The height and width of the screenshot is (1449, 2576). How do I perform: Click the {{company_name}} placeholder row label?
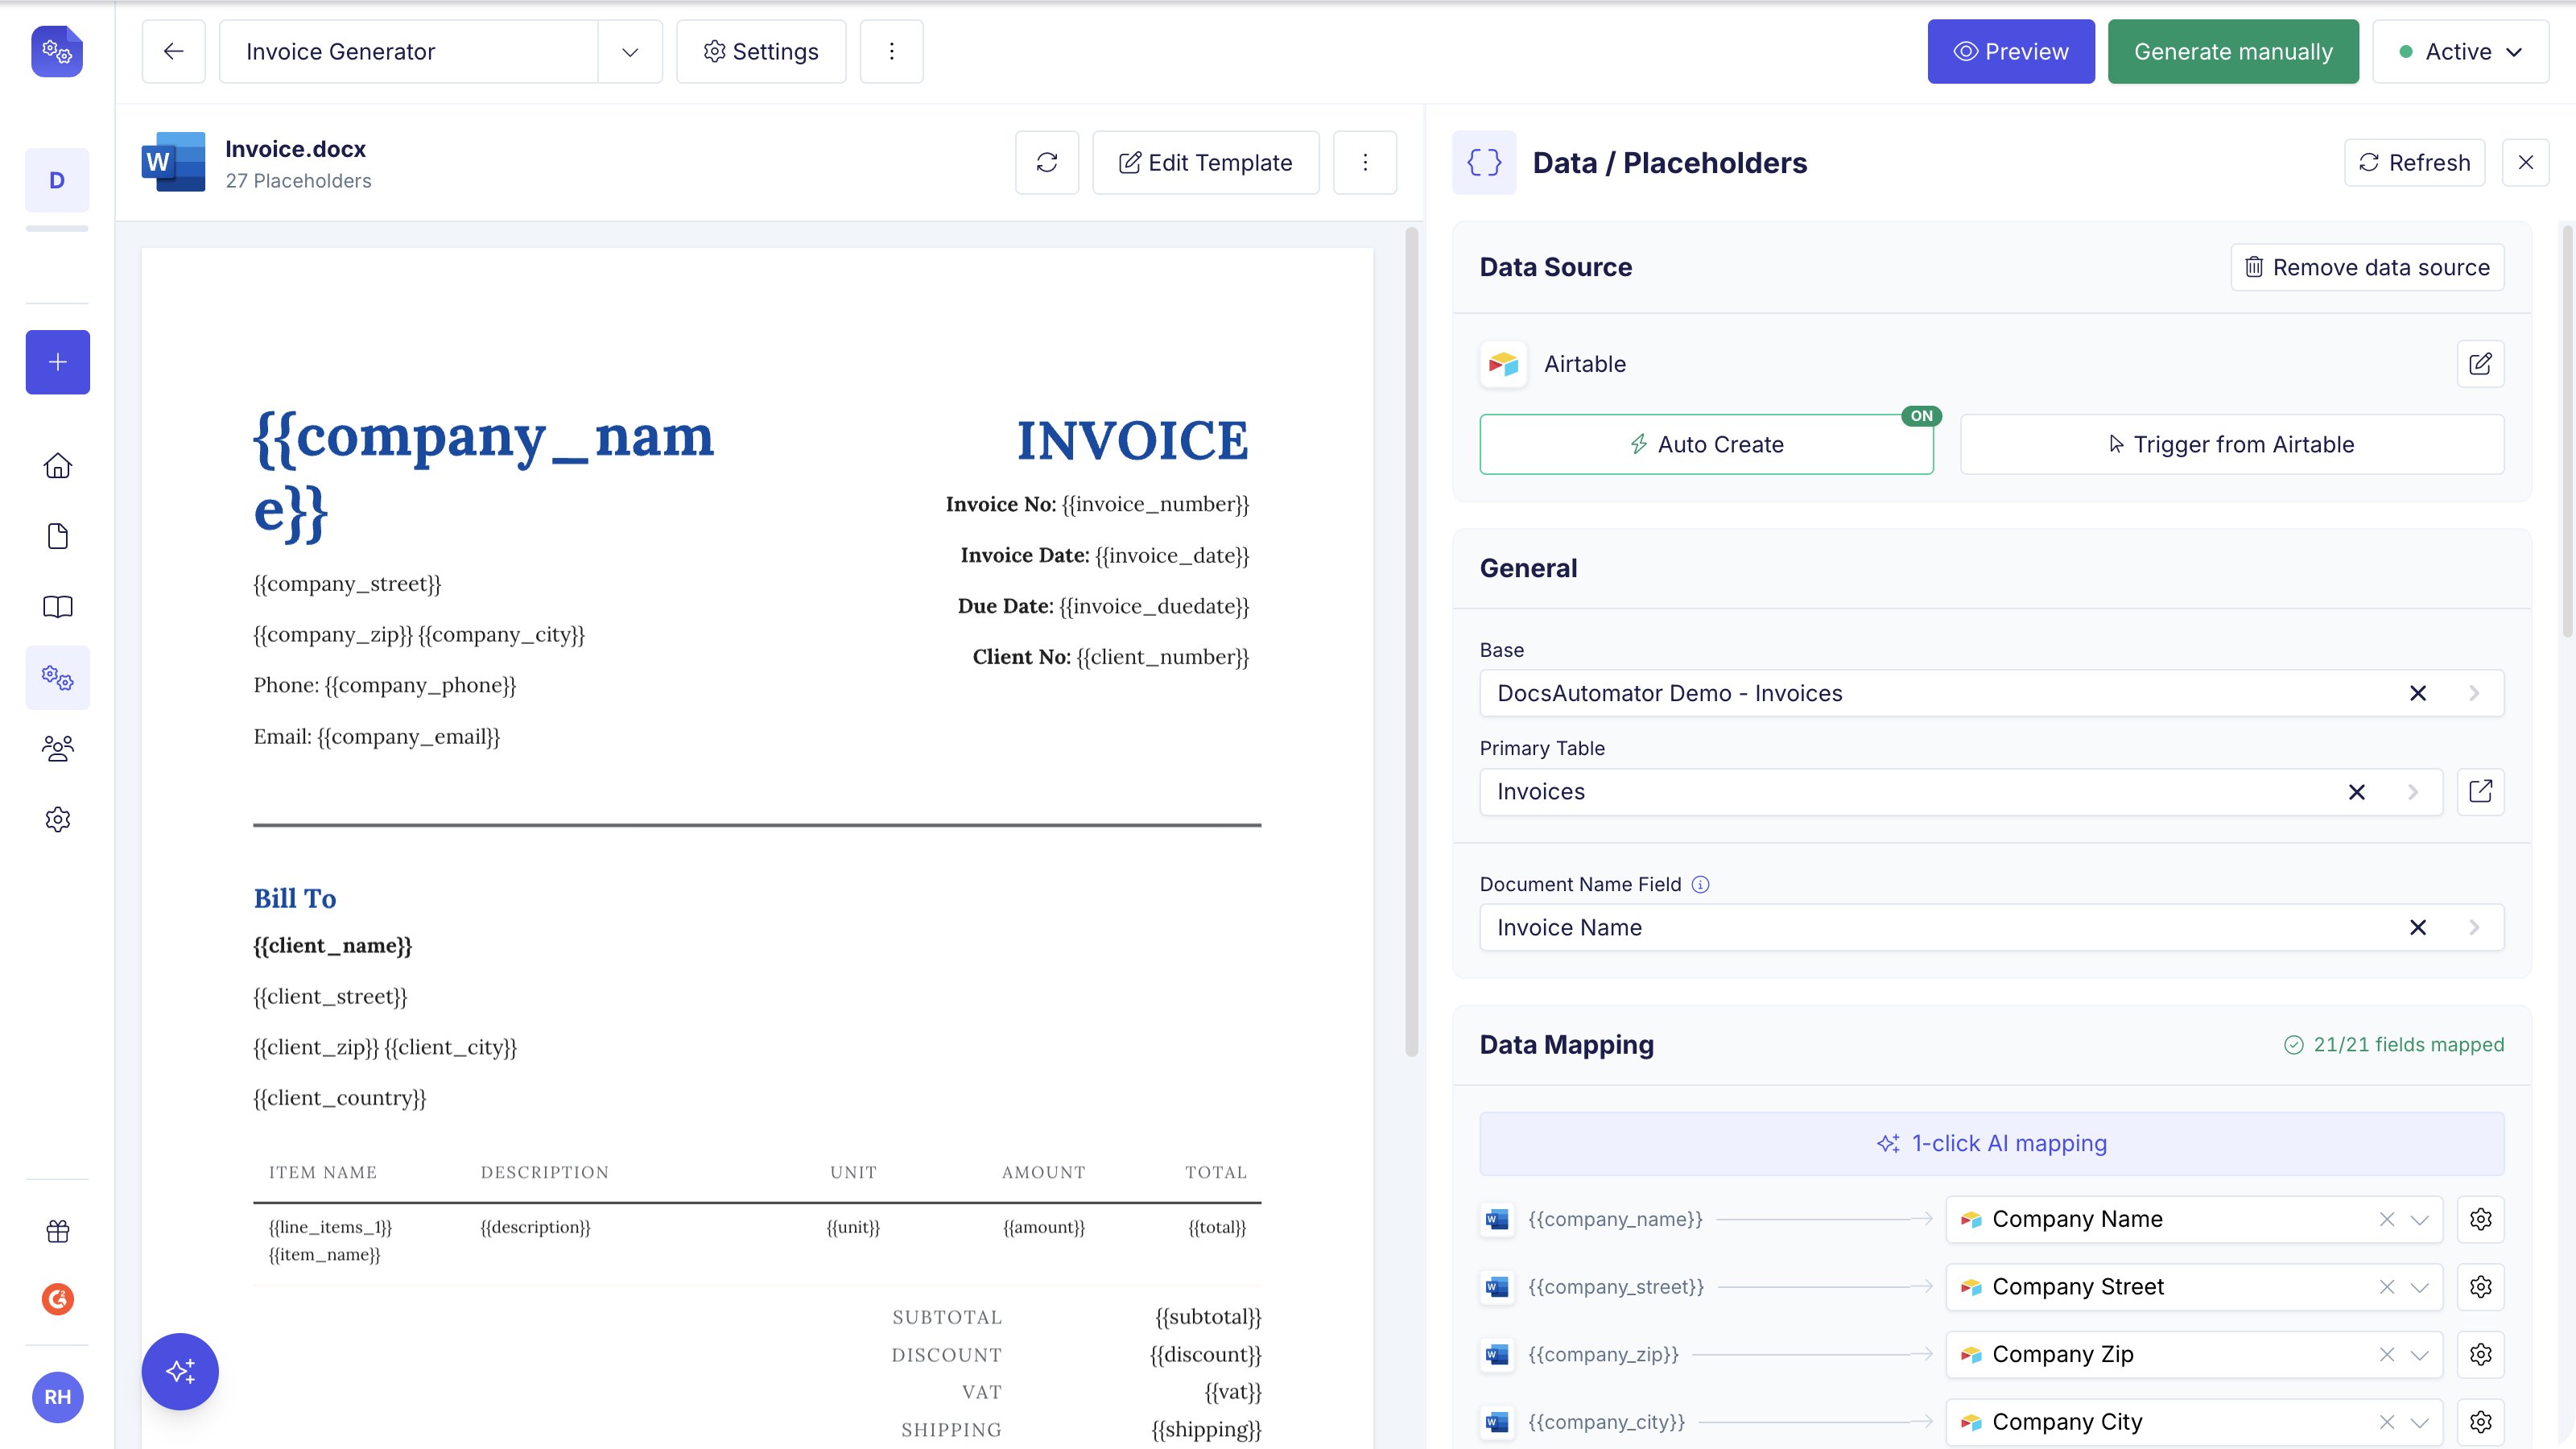click(1615, 1219)
